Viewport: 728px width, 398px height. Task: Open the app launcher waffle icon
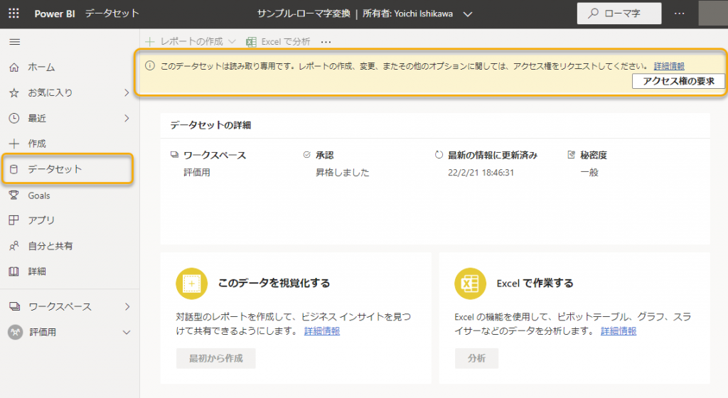(x=14, y=14)
